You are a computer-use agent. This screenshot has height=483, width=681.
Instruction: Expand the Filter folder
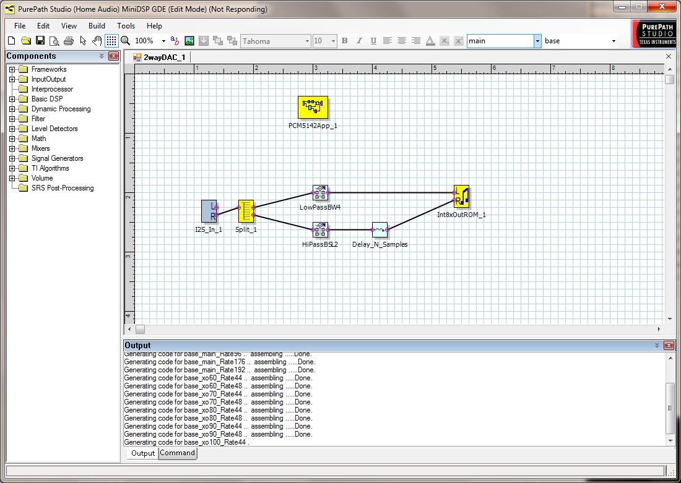pos(12,119)
